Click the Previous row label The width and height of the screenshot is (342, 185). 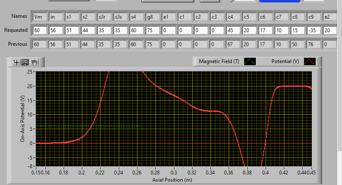pyautogui.click(x=17, y=44)
